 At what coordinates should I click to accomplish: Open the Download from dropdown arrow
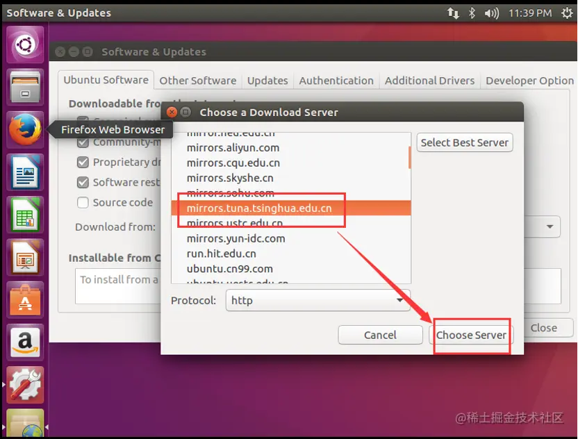[x=550, y=226]
